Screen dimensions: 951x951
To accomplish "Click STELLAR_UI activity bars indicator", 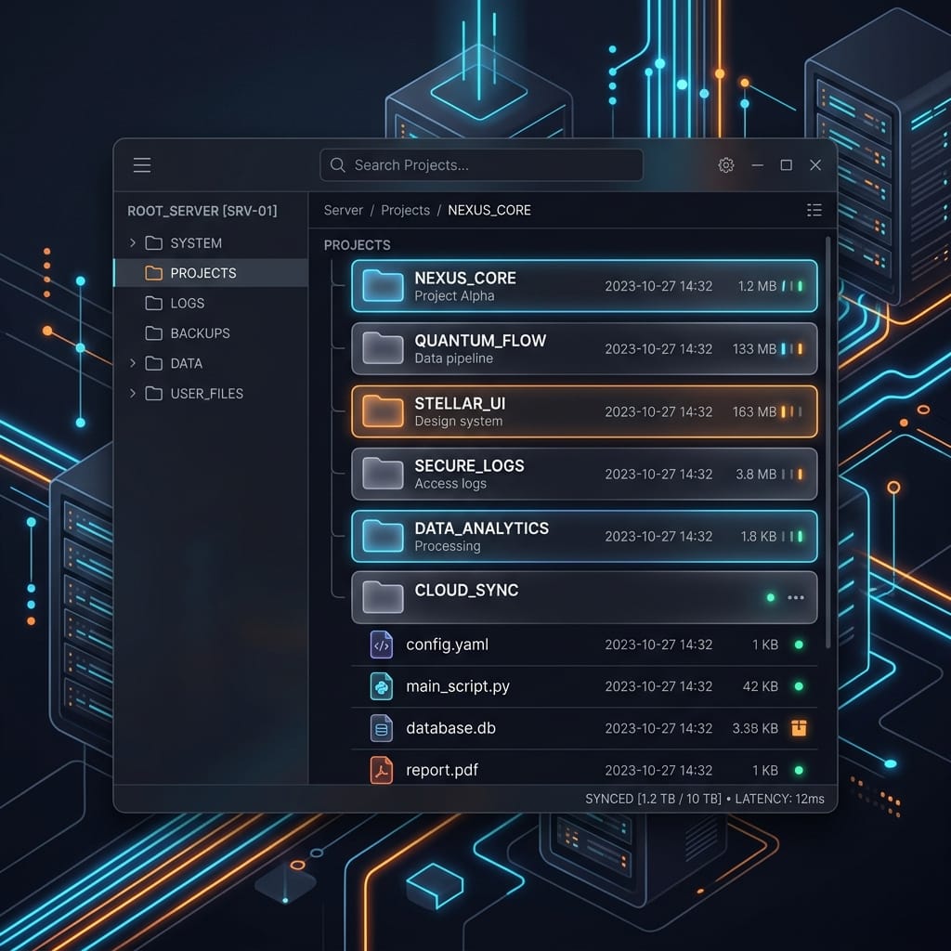I will click(792, 411).
